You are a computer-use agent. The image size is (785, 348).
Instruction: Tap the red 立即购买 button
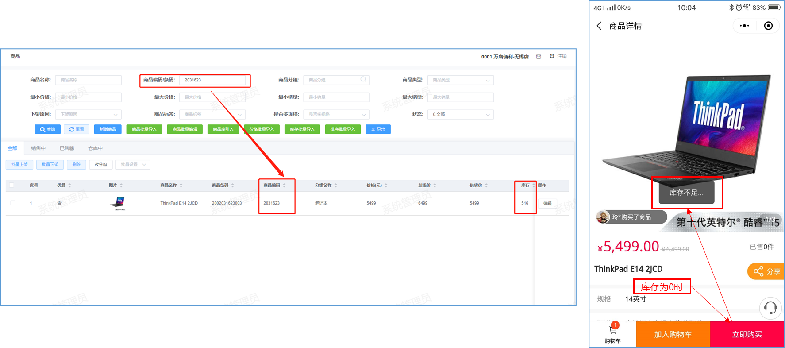[747, 334]
